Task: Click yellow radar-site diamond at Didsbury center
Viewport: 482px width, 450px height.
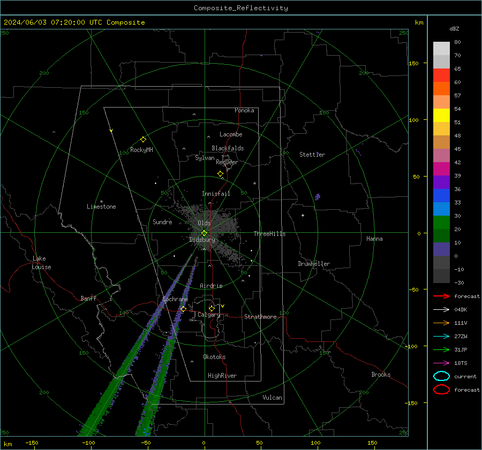Action: pos(204,233)
